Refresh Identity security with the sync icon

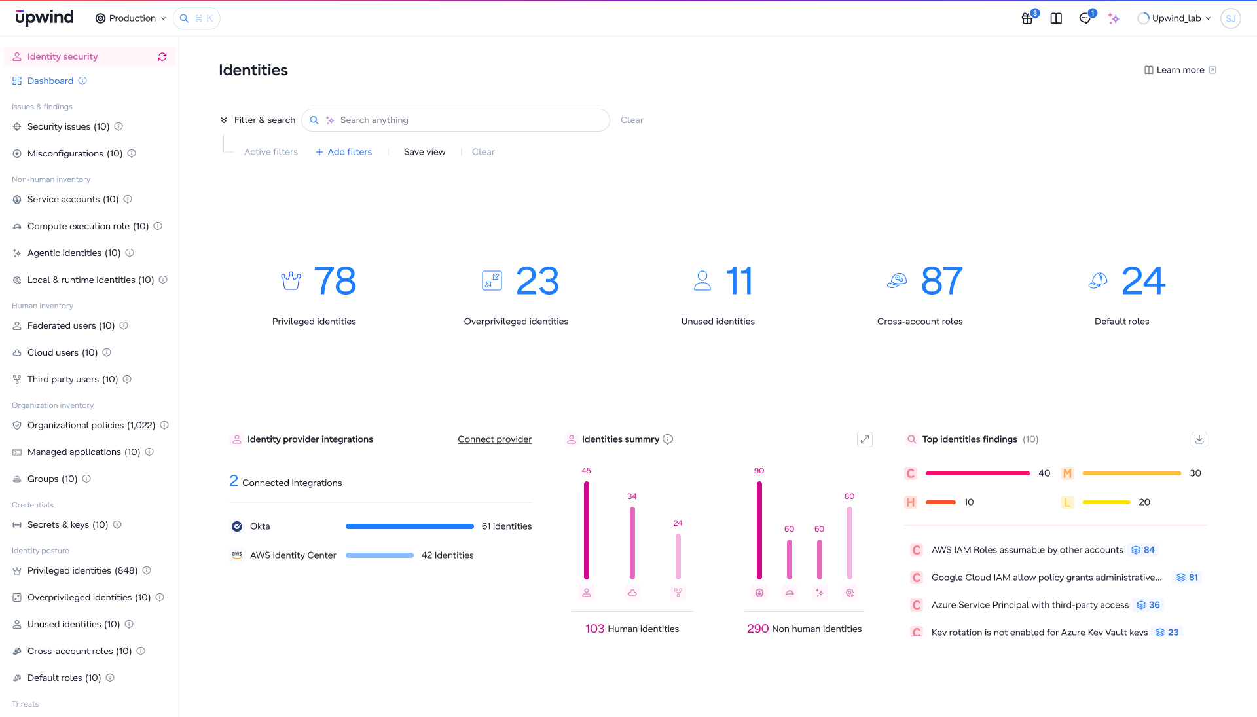pos(162,57)
